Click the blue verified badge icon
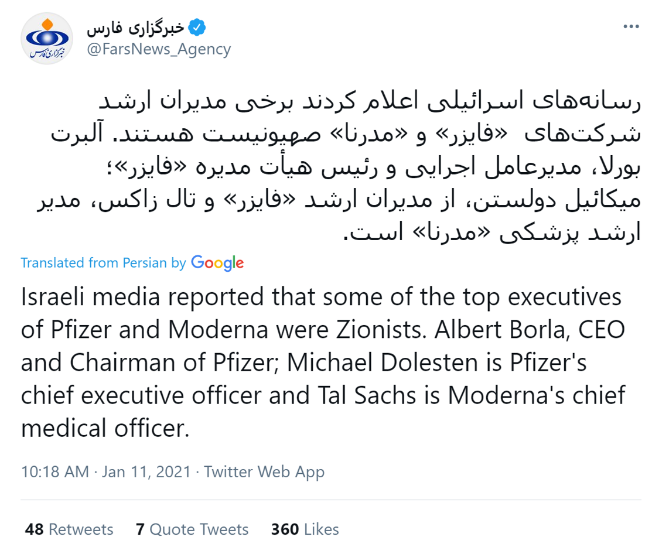Screen dimensions: 652x554 [x=197, y=28]
